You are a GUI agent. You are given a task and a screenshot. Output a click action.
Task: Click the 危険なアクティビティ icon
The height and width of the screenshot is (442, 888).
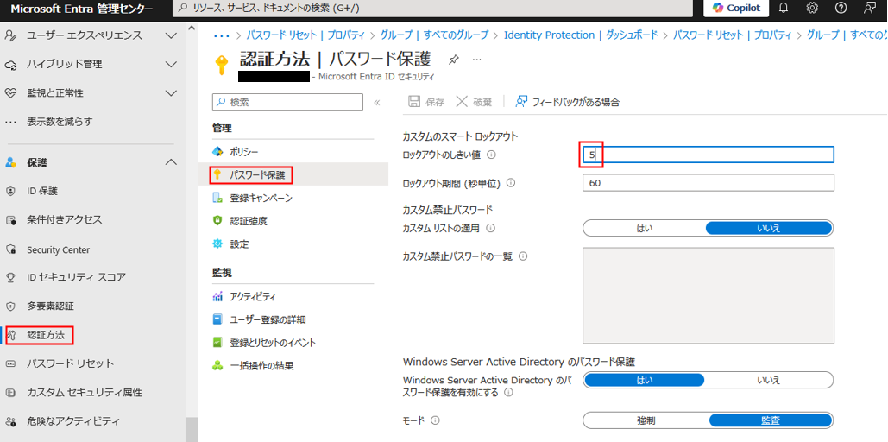coord(10,421)
